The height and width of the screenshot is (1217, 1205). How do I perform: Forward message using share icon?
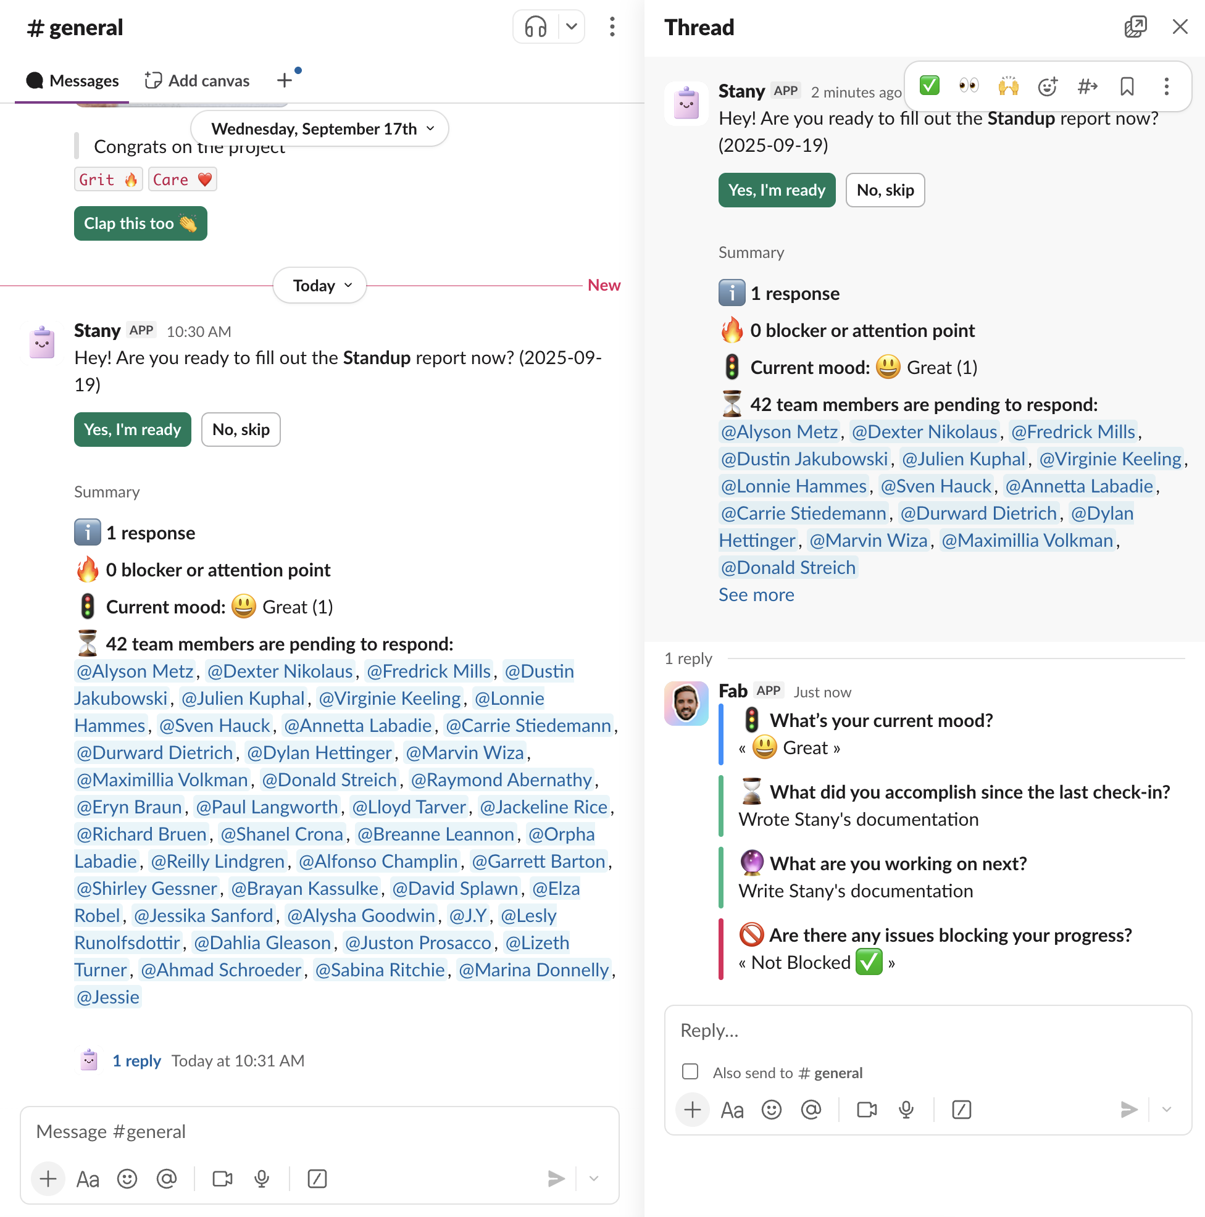coord(1087,86)
